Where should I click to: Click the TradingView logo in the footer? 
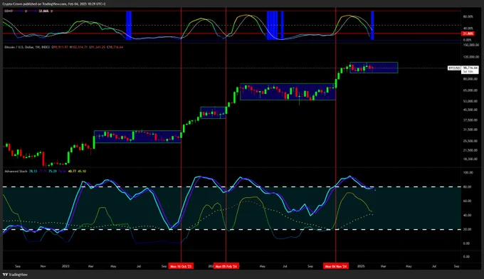click(x=15, y=275)
